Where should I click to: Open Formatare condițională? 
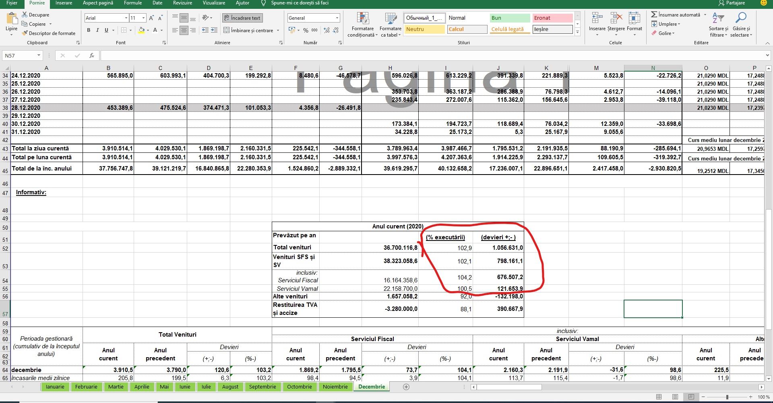coord(362,25)
